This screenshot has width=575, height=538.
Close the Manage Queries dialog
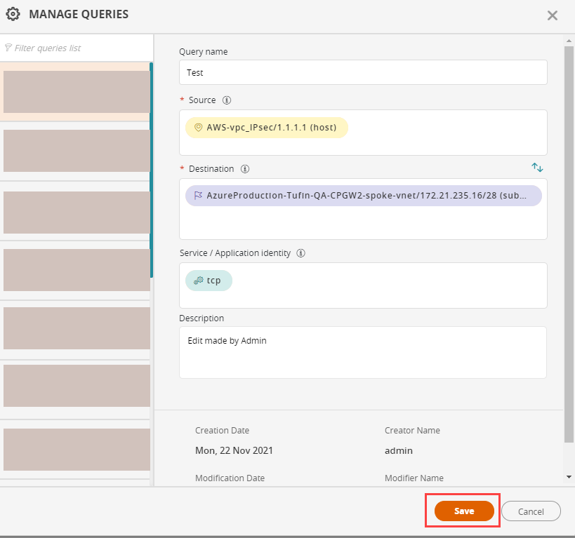[553, 15]
